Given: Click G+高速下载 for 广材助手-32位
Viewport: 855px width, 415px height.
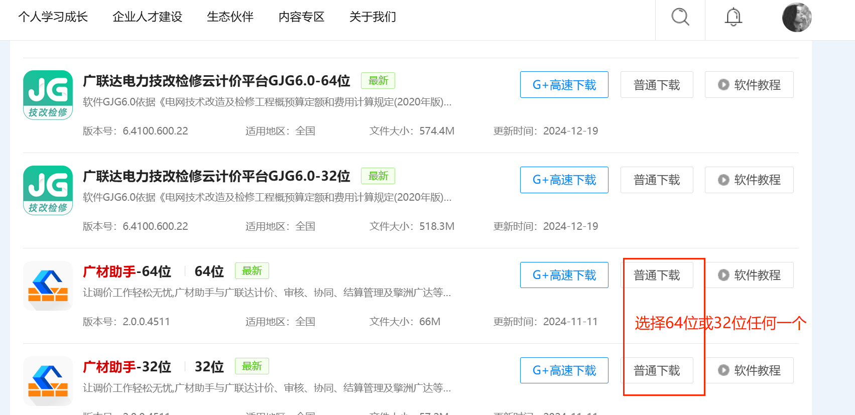Looking at the screenshot, I should pos(564,370).
